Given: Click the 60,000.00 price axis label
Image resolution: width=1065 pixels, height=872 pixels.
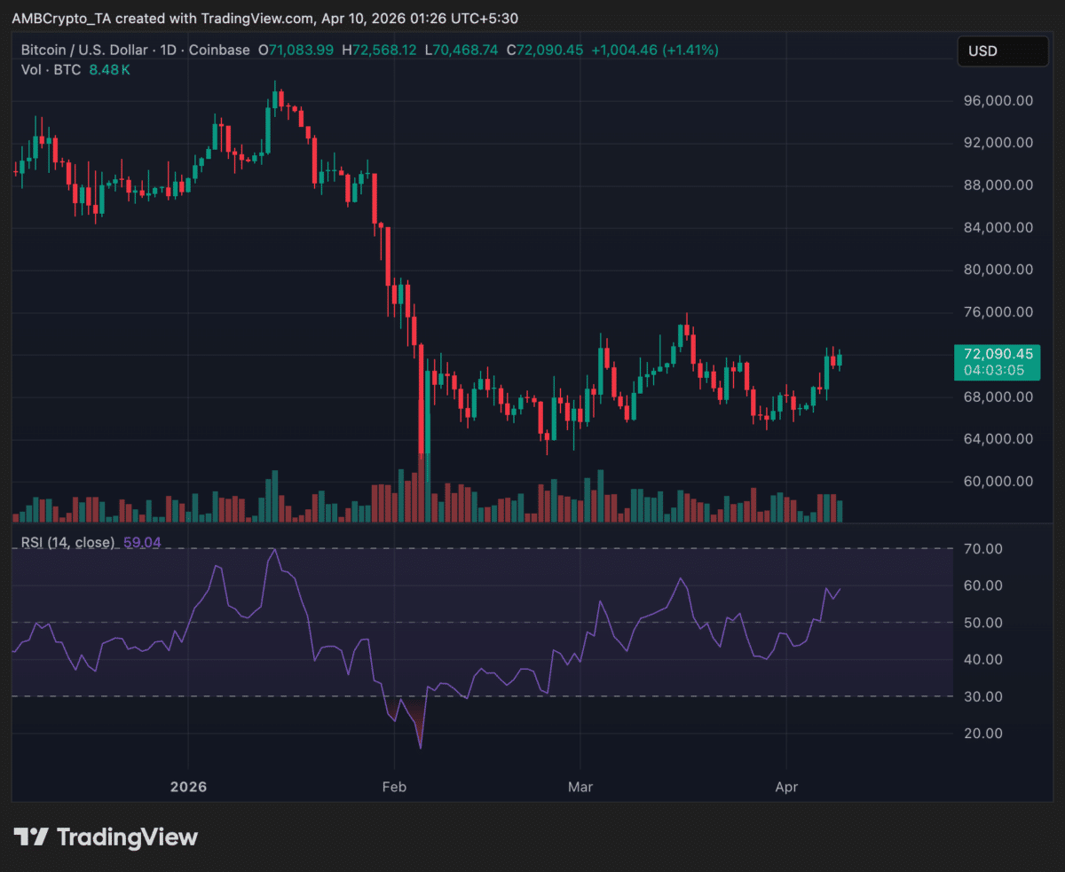Looking at the screenshot, I should (998, 482).
